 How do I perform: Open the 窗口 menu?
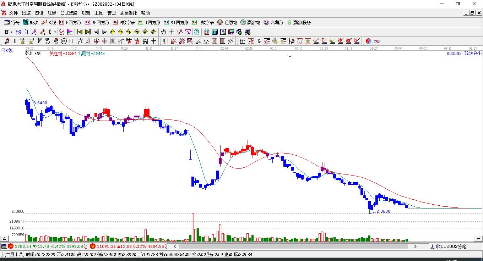click(x=112, y=13)
